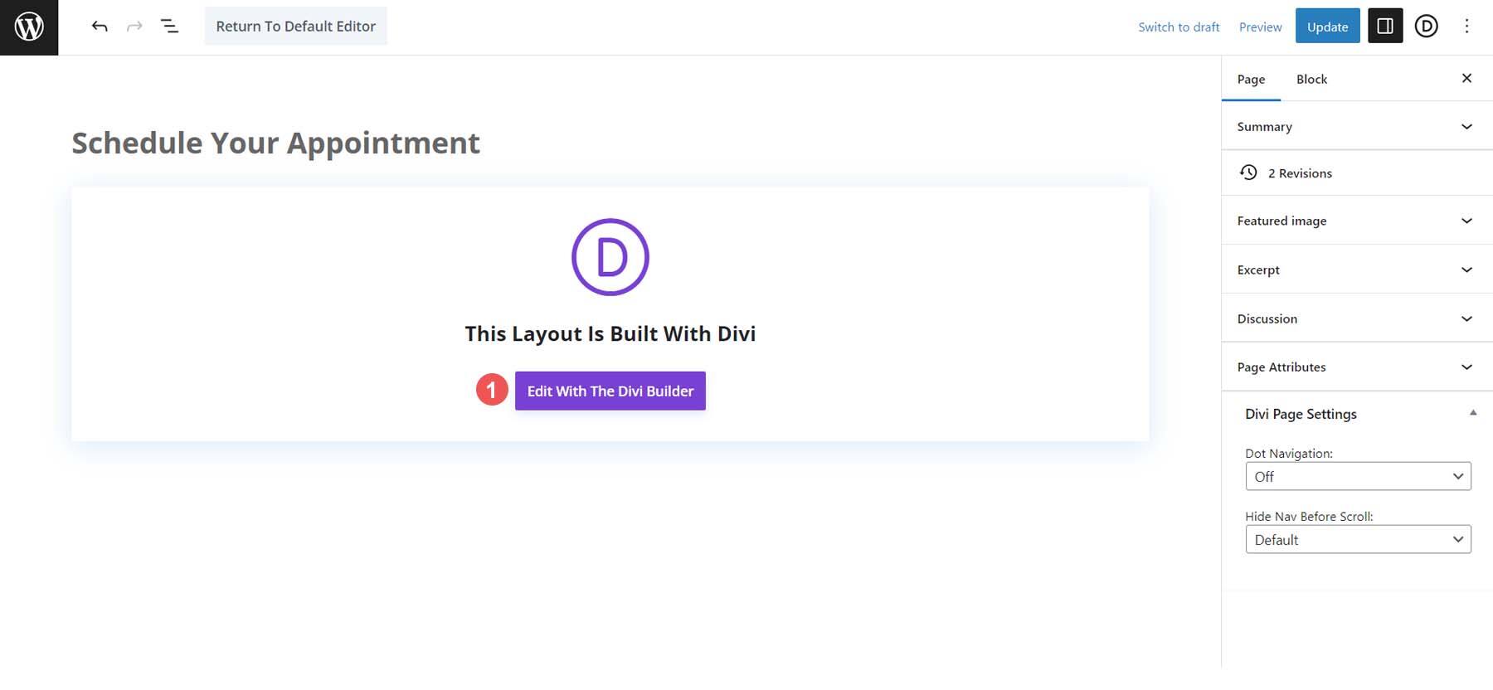Undo the last change
The width and height of the screenshot is (1493, 690).
100,27
